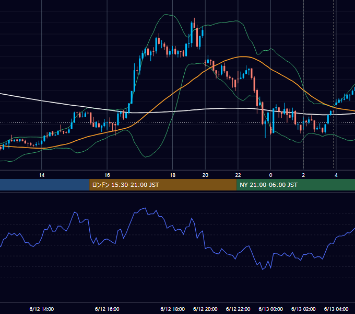Click the 6/12 18:00 date label
This screenshot has width=355, height=314.
pyautogui.click(x=172, y=309)
